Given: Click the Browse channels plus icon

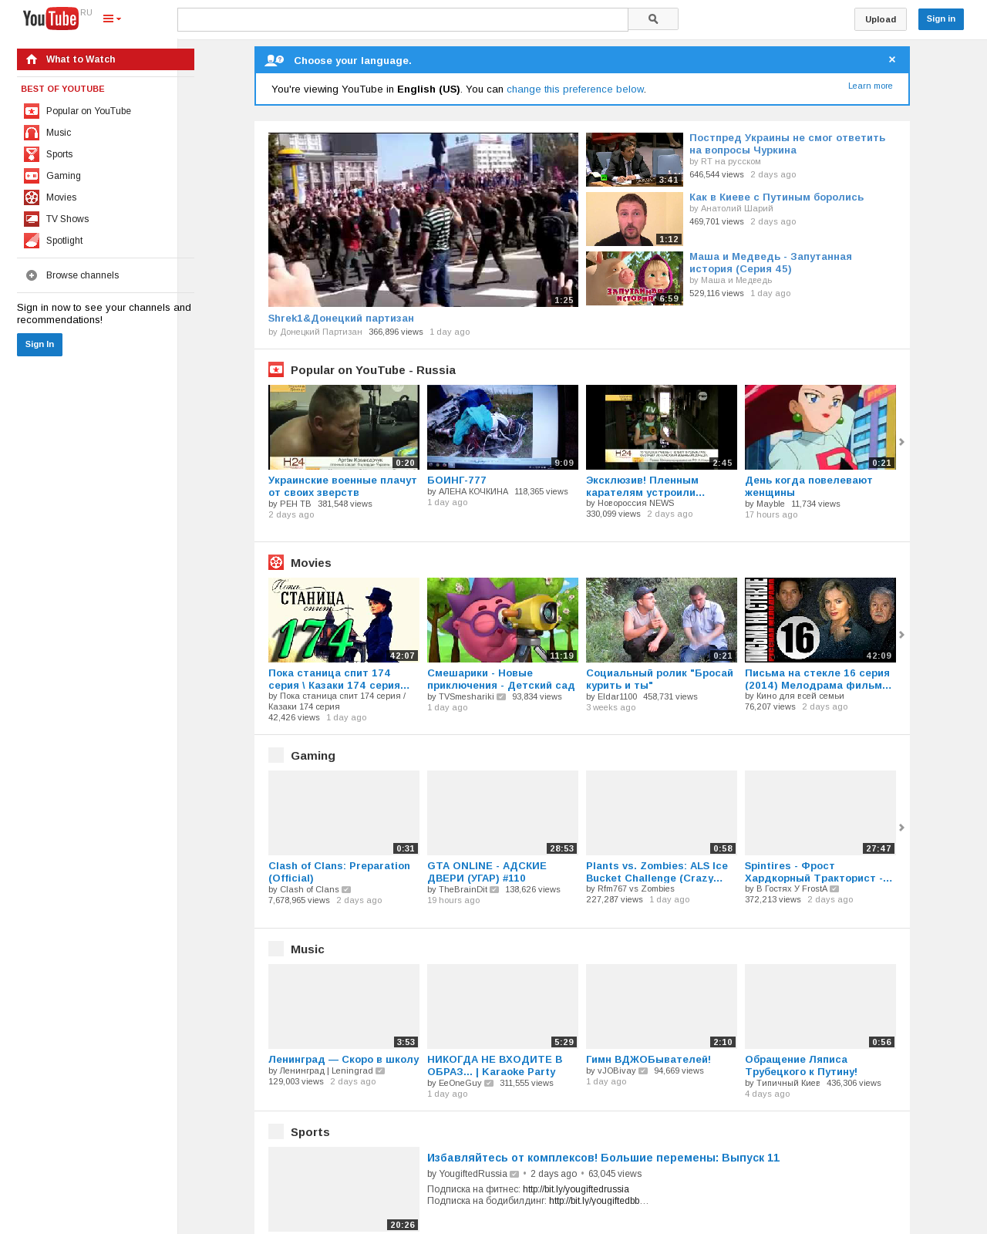Looking at the screenshot, I should point(32,275).
